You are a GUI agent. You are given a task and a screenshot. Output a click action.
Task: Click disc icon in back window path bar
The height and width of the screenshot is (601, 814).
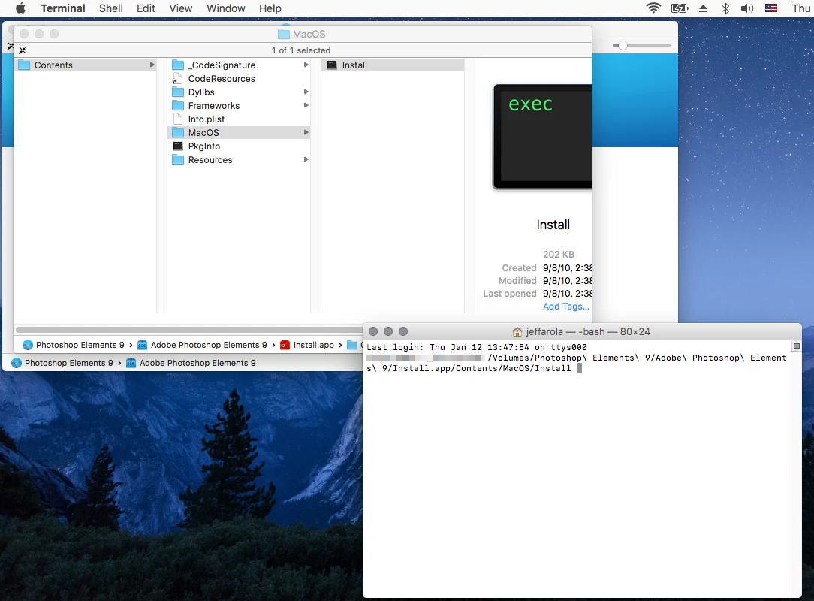17,363
